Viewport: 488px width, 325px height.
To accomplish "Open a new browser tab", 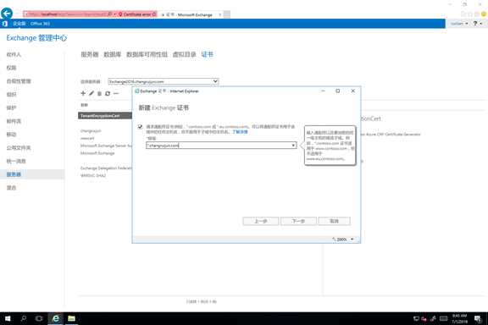I will [227, 14].
